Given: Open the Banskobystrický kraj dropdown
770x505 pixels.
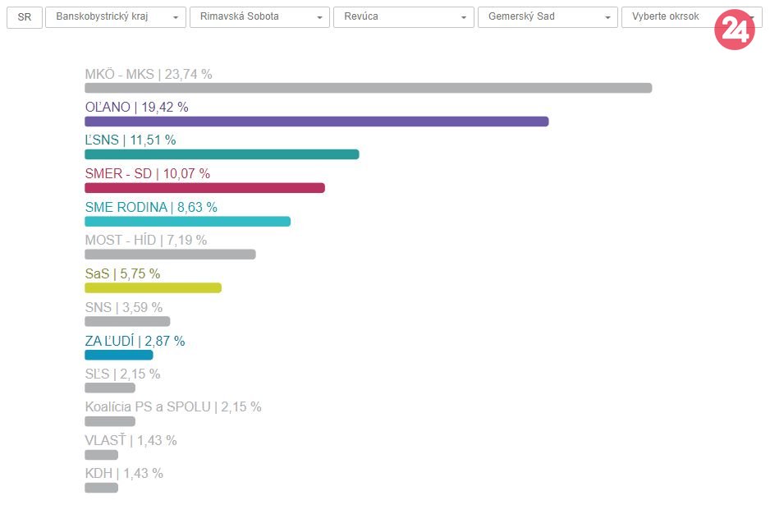Looking at the screenshot, I should 115,17.
